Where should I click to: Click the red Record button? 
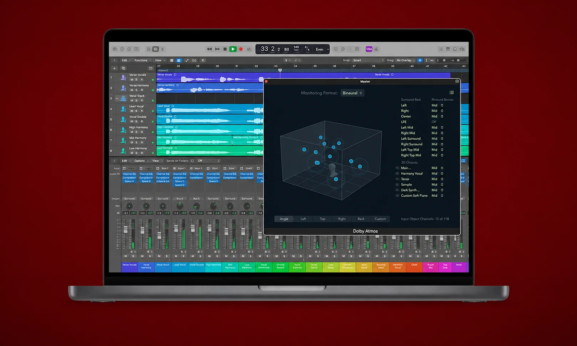coord(241,49)
